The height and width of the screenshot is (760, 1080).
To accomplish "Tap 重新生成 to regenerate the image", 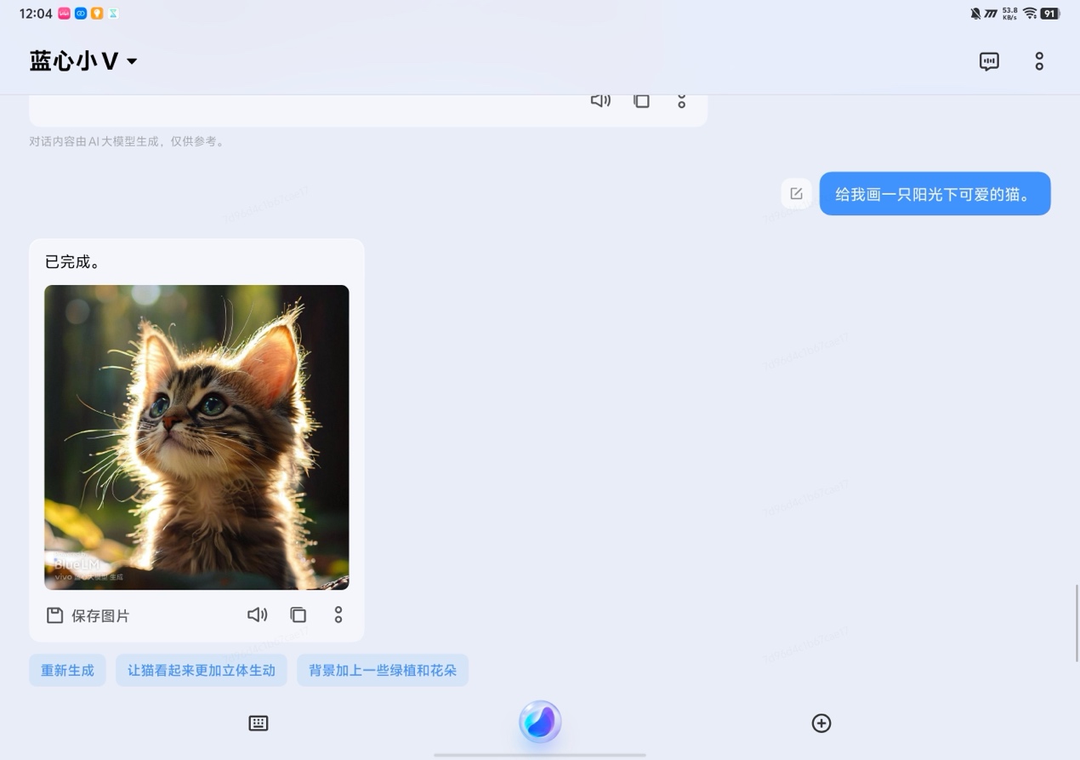I will click(67, 670).
